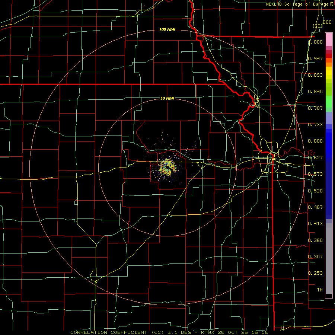This screenshot has height=335, width=335.
Task: Click the 0.360 color scale value
Action: (315, 240)
